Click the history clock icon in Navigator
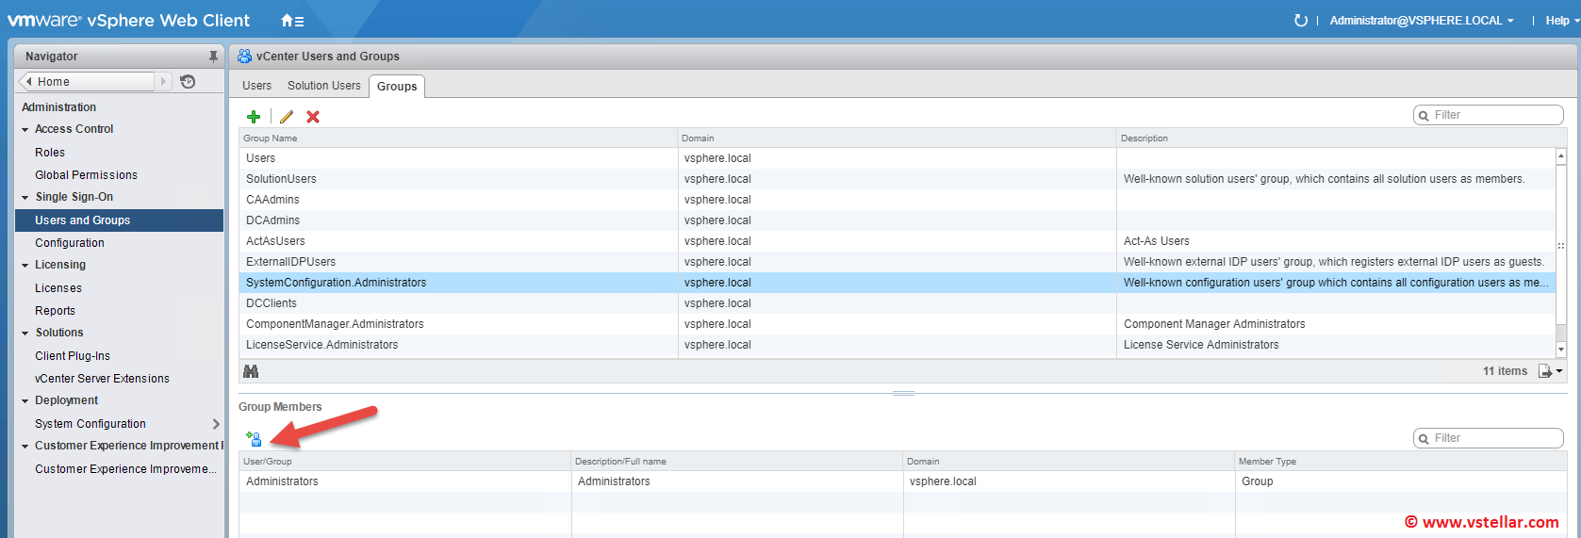This screenshot has height=538, width=1581. pos(188,82)
